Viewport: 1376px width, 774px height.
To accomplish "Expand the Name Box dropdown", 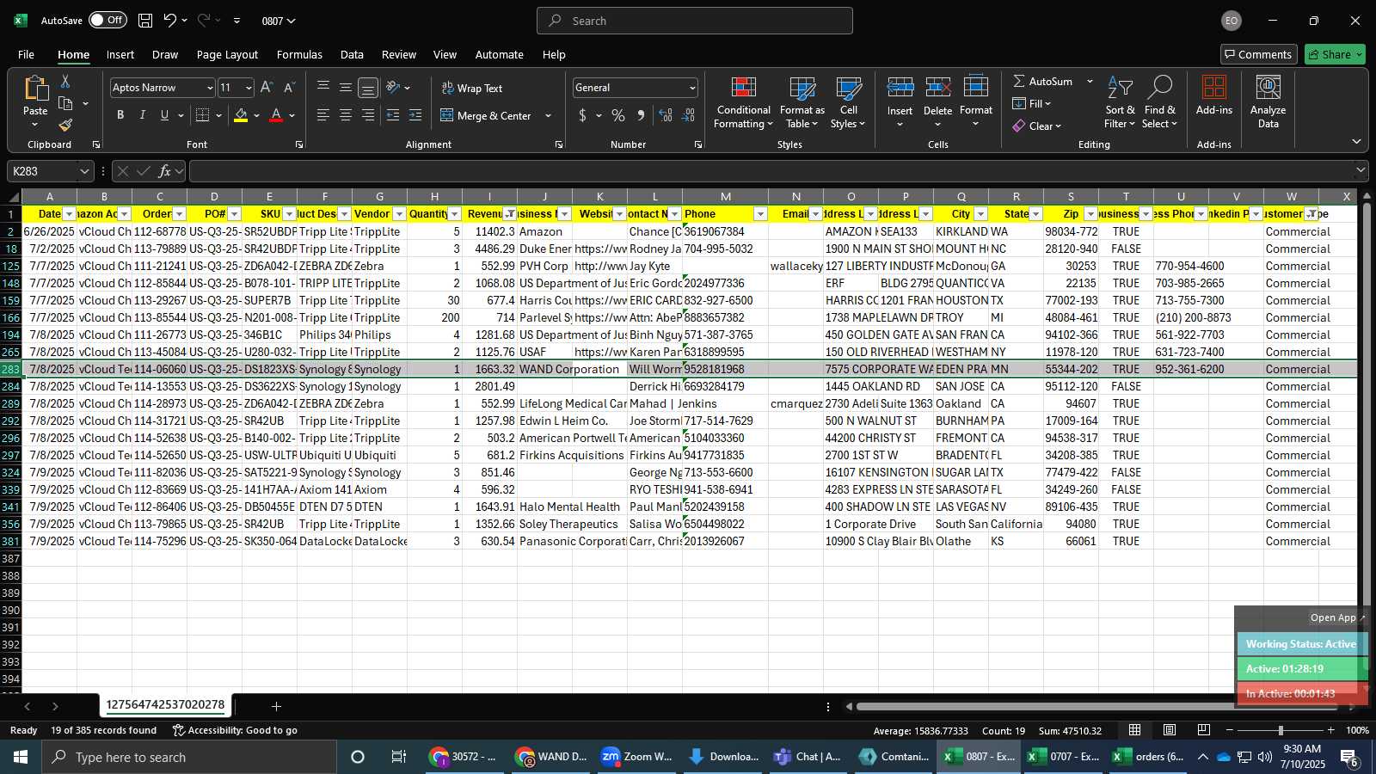I will 84,171.
